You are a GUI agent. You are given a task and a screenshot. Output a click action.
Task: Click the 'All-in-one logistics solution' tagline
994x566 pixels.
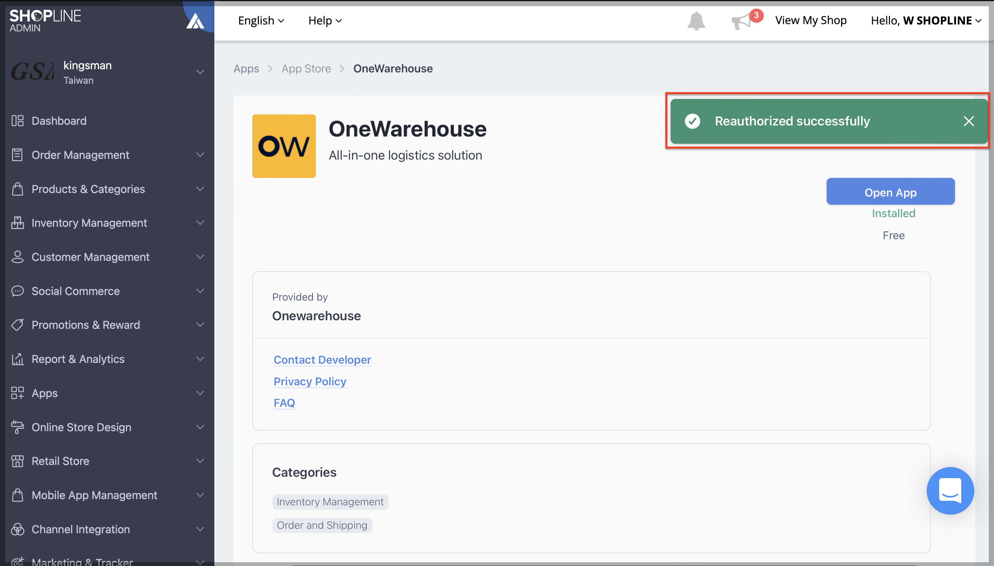(406, 155)
